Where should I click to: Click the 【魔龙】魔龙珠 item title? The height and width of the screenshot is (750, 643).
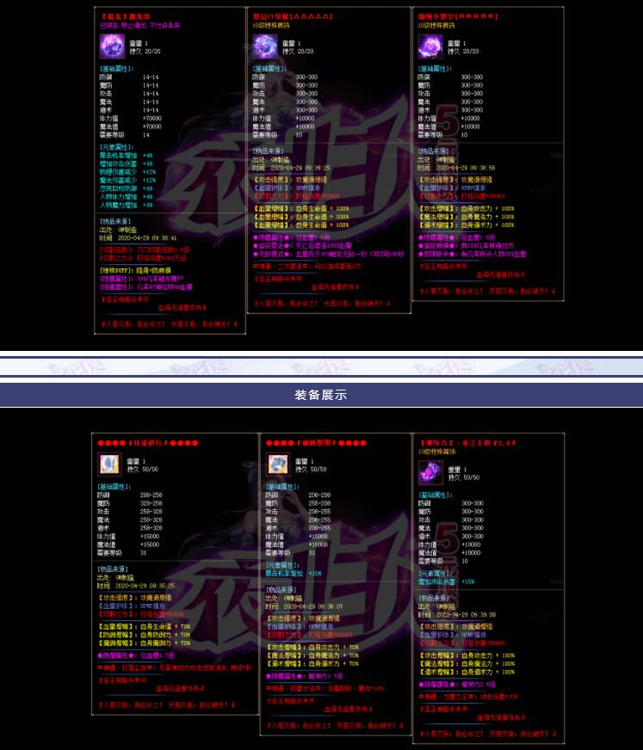[x=127, y=16]
